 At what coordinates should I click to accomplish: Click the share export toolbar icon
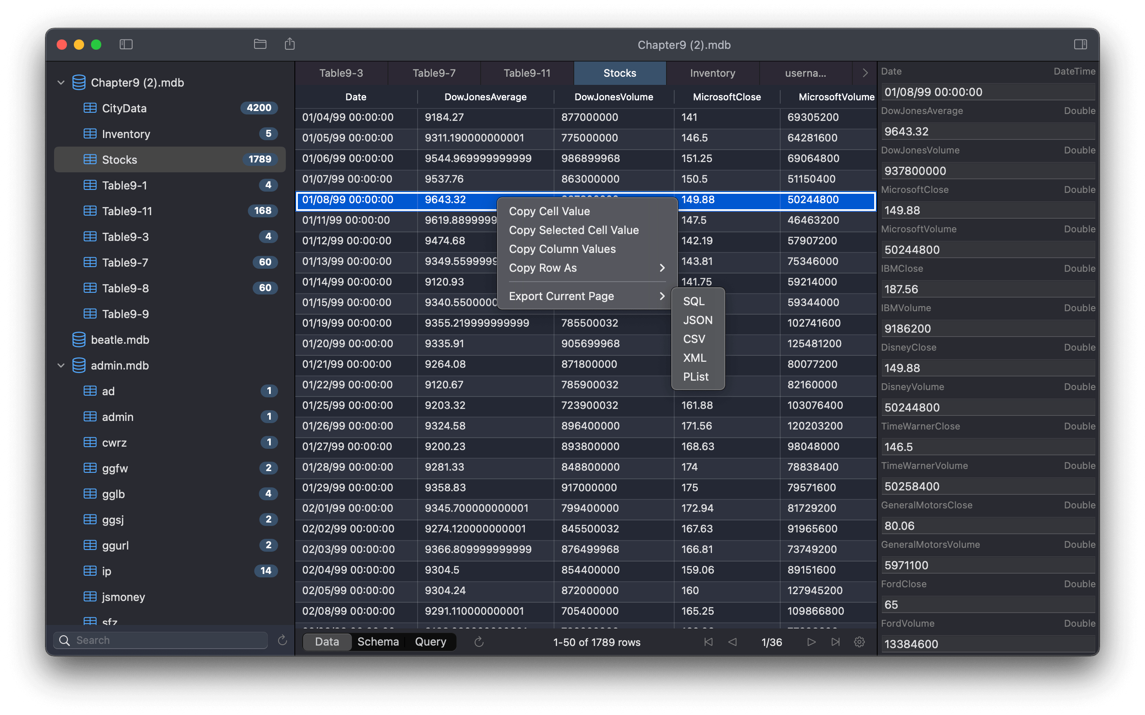point(290,45)
